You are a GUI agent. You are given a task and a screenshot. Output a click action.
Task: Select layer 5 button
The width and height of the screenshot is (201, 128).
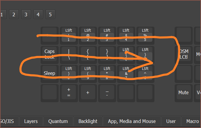click(50, 14)
